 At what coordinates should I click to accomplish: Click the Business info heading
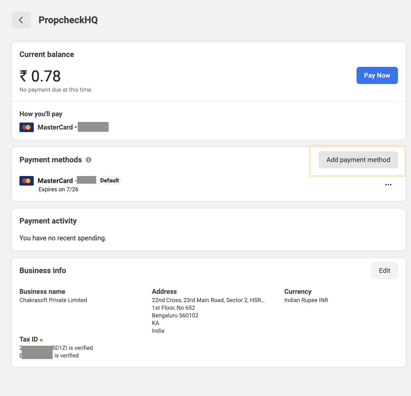43,271
